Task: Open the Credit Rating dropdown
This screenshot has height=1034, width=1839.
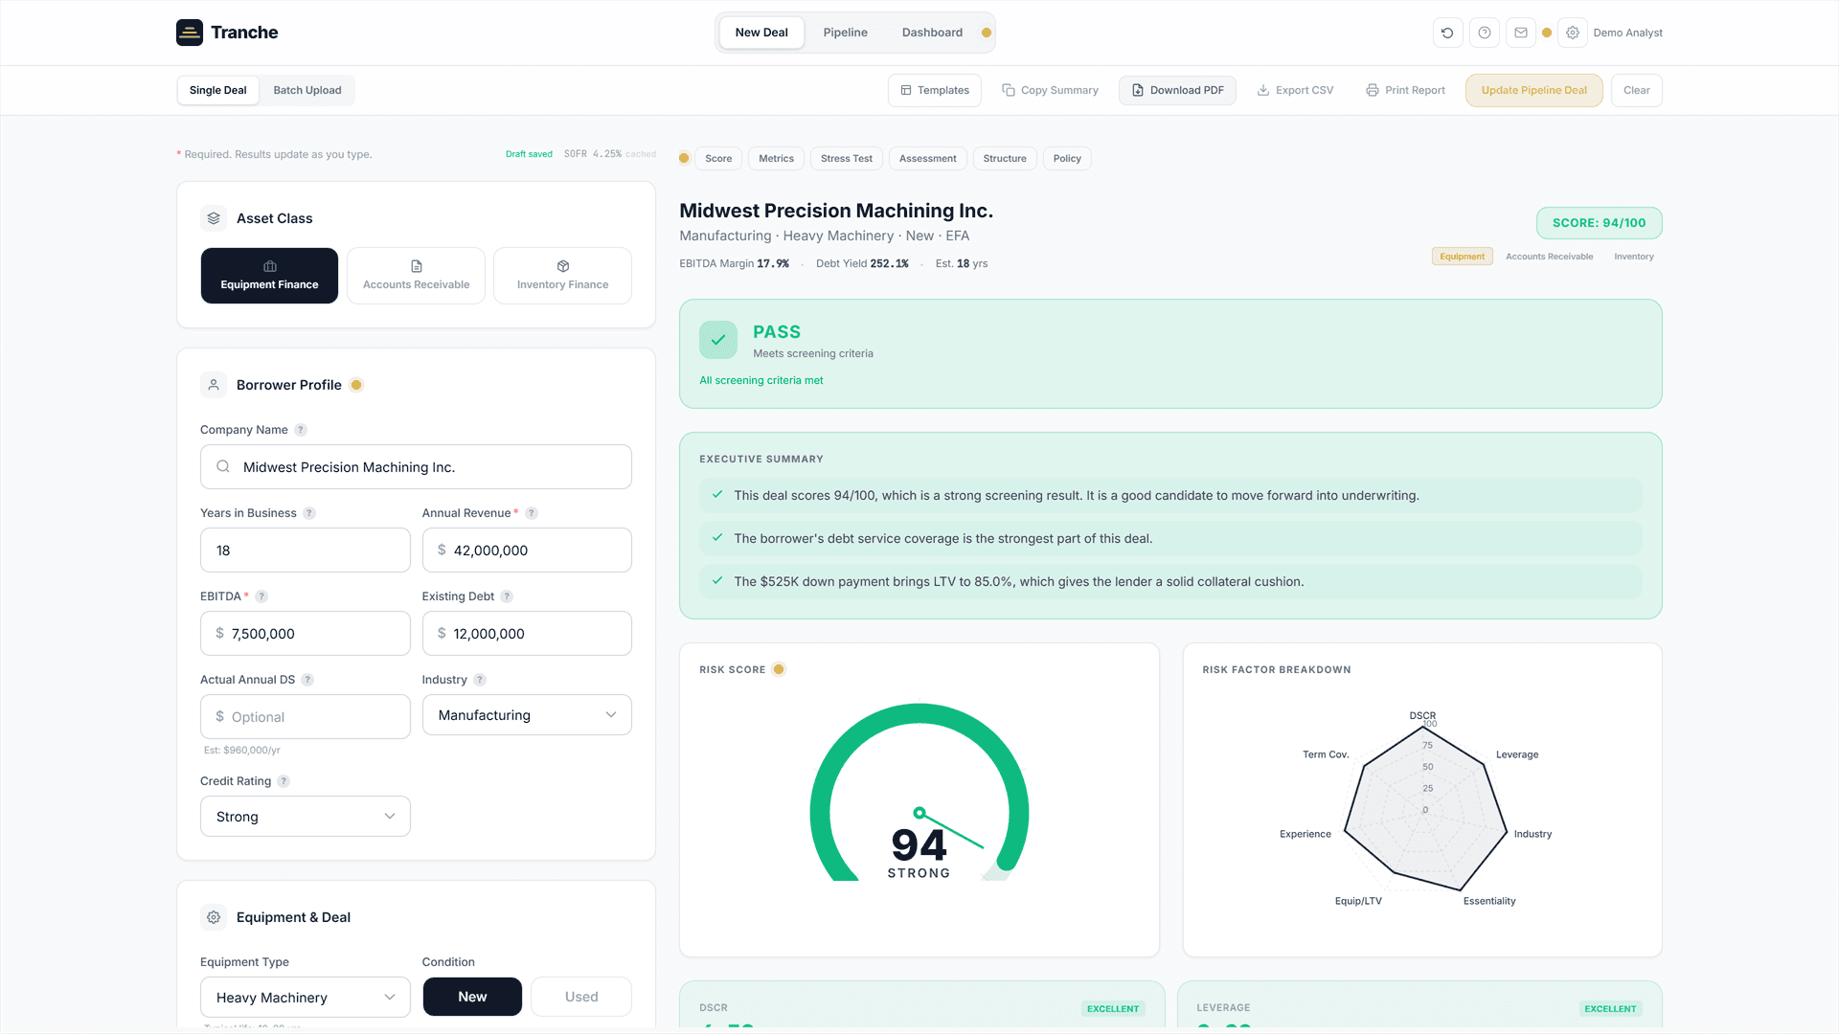Action: (306, 817)
